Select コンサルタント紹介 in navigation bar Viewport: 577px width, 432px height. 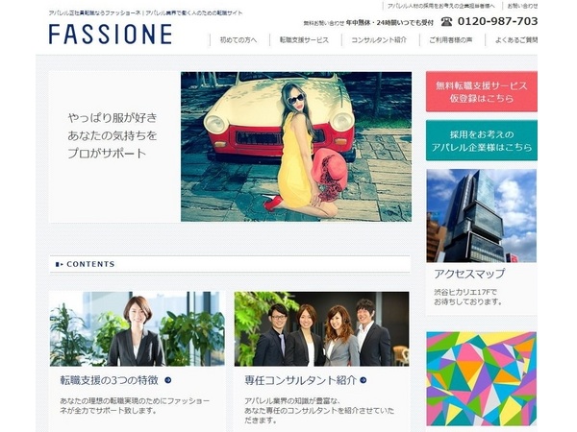[x=379, y=40]
